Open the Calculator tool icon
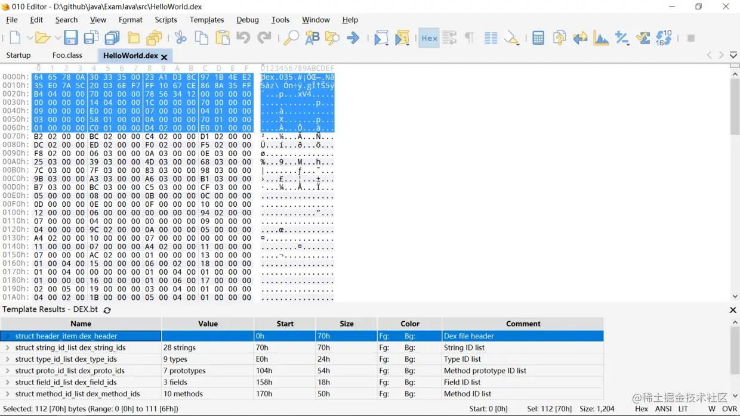The width and height of the screenshot is (740, 416). pos(538,38)
